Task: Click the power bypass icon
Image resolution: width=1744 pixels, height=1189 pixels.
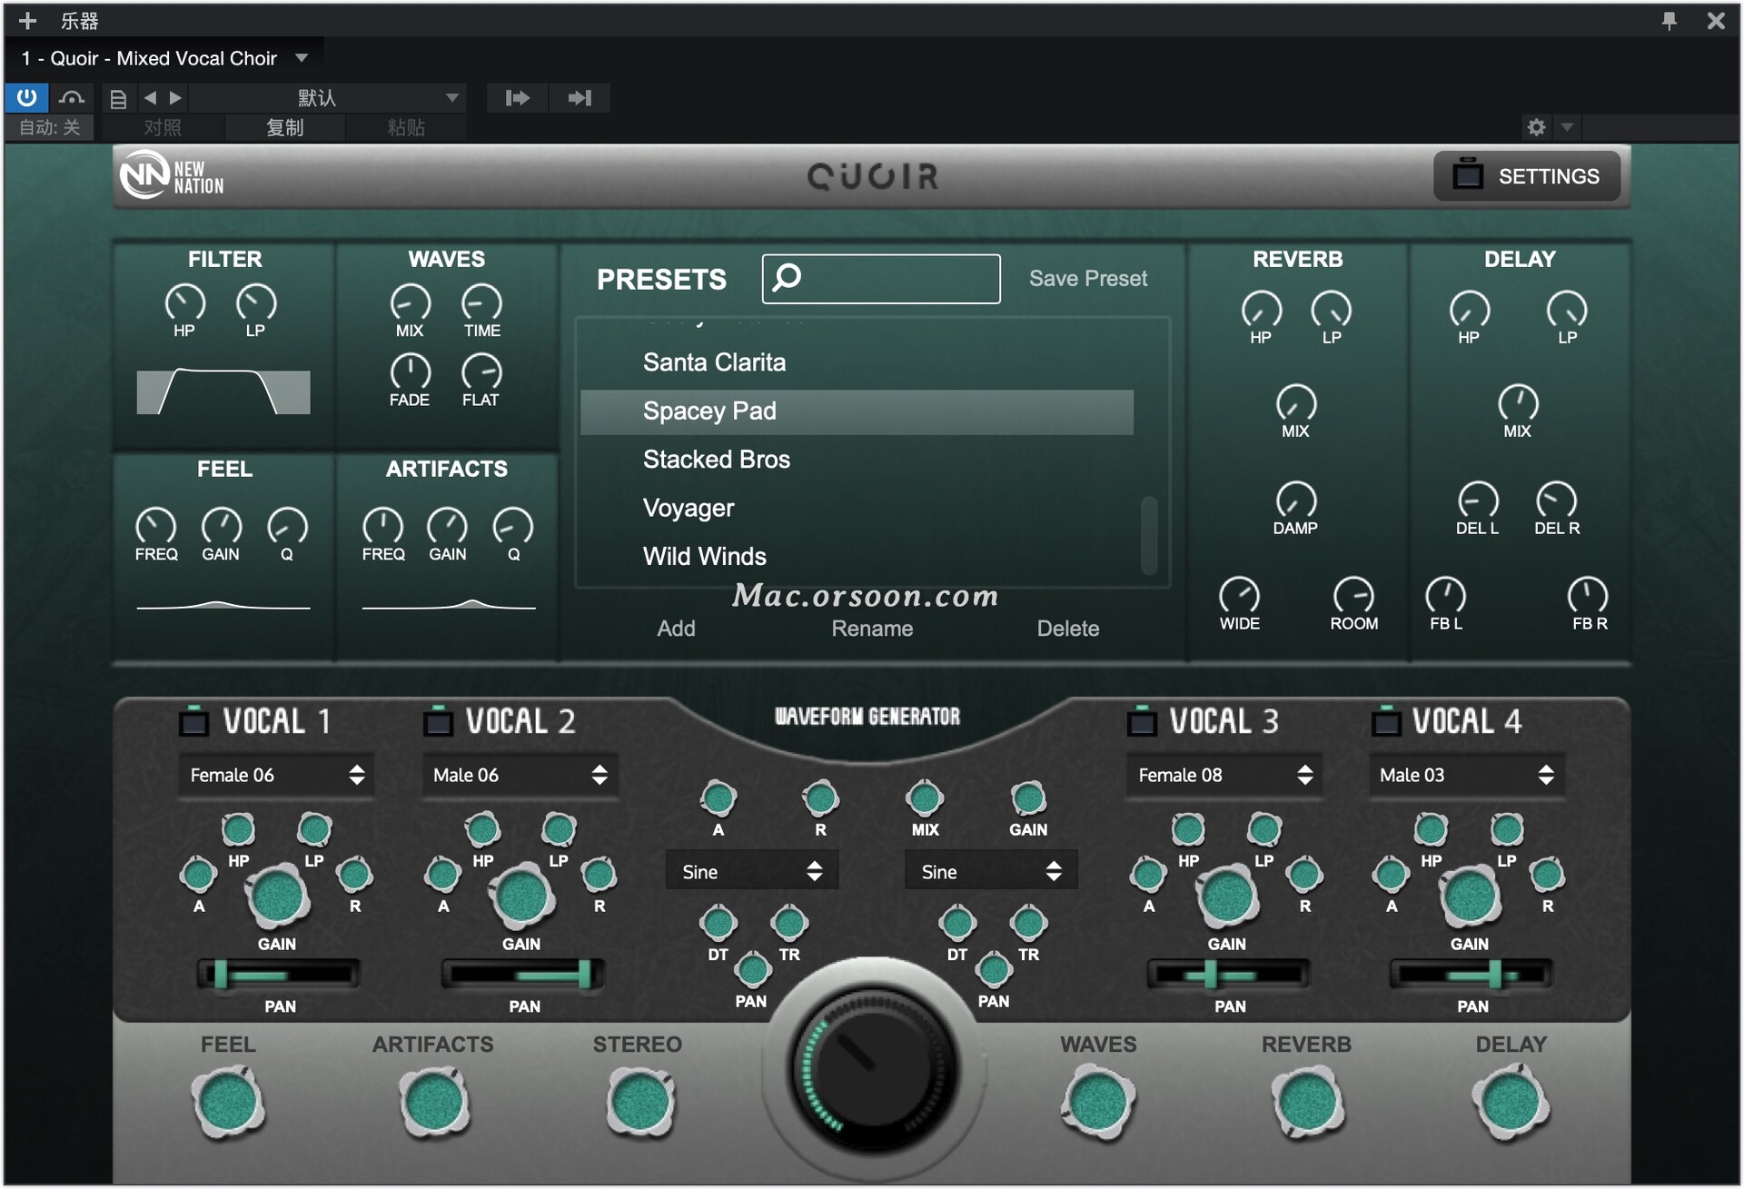Action: pyautogui.click(x=26, y=97)
